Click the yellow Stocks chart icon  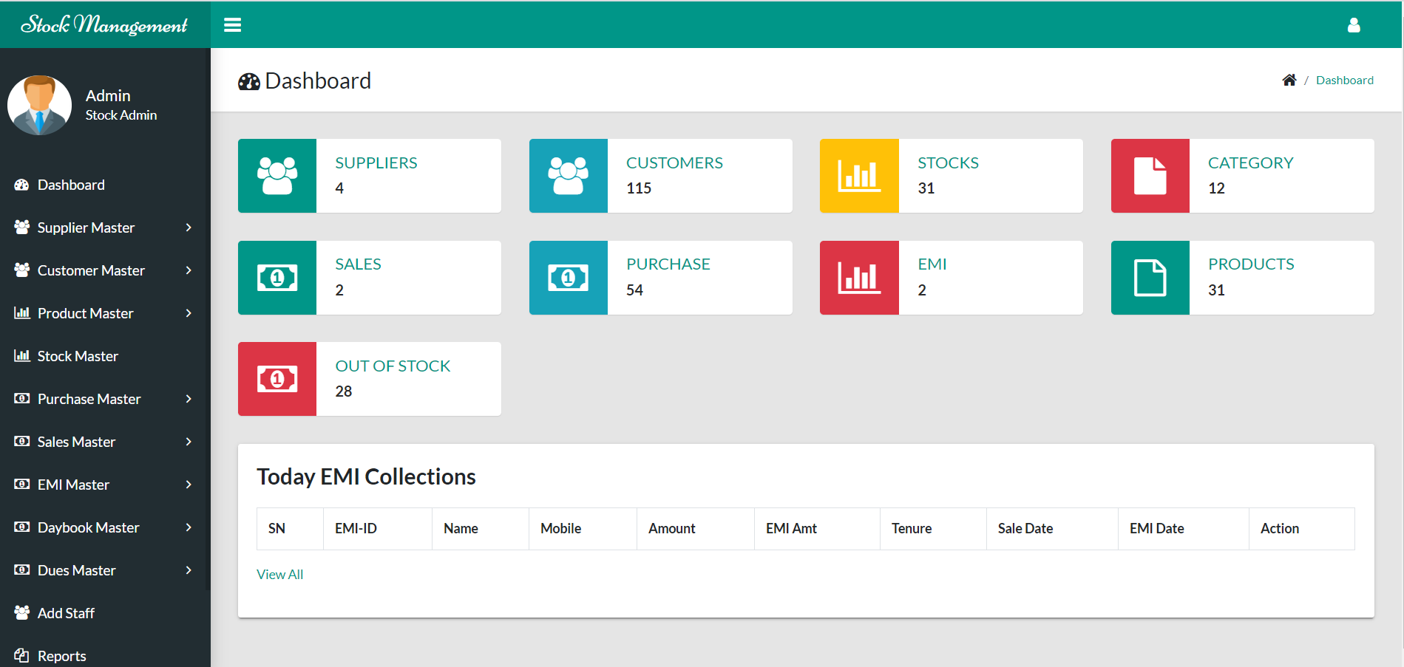859,176
